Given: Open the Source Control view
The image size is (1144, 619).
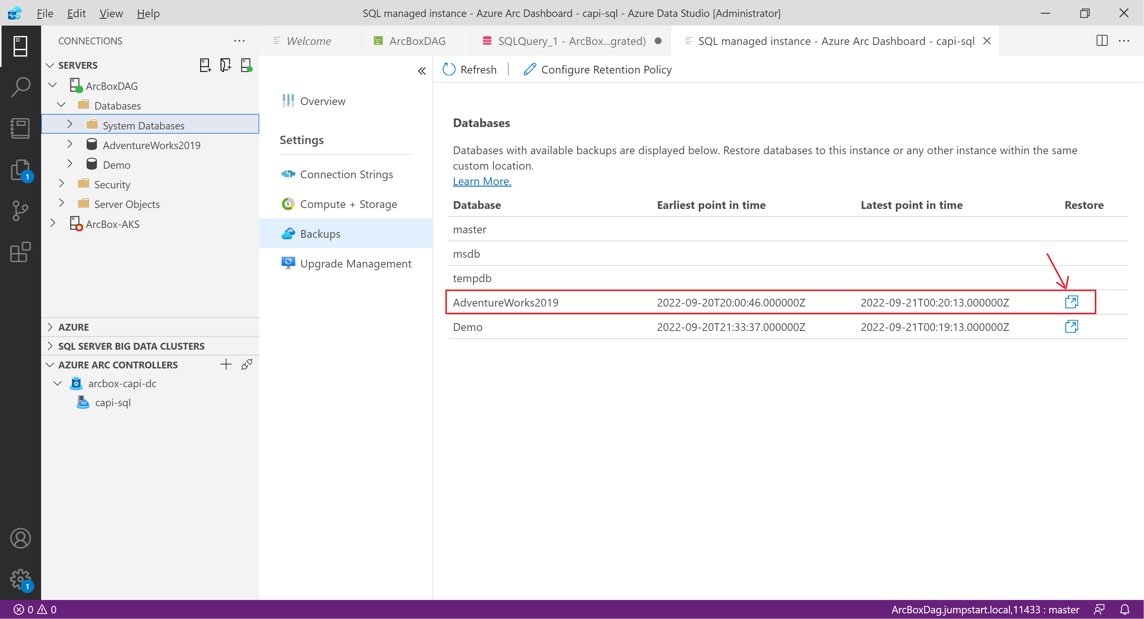Looking at the screenshot, I should point(21,211).
